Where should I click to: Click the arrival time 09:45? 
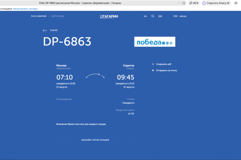click(x=126, y=77)
